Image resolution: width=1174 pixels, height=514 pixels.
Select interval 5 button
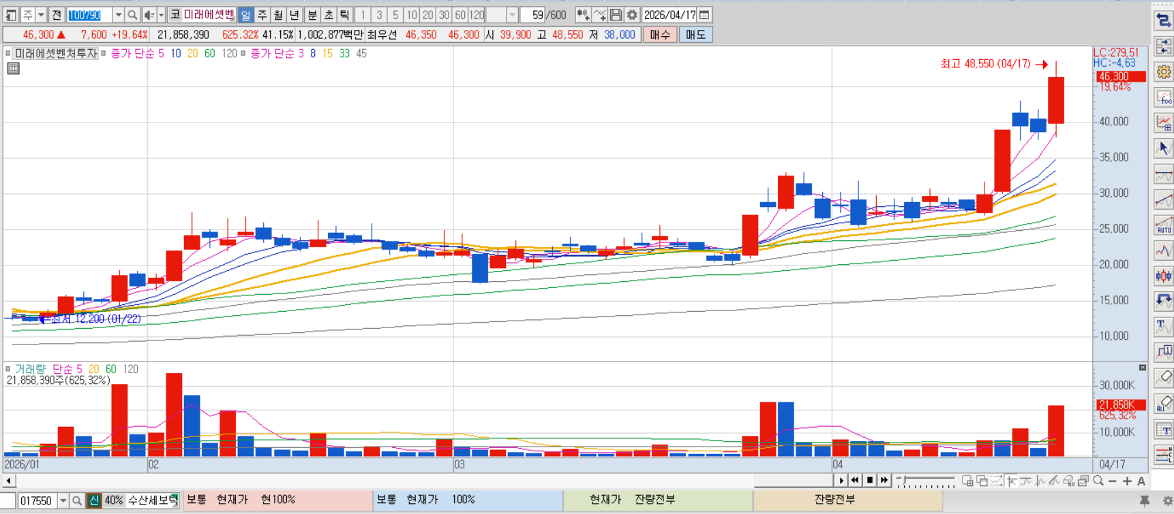(395, 15)
